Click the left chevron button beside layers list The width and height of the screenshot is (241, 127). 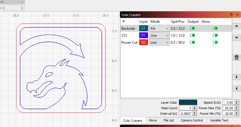click(236, 88)
